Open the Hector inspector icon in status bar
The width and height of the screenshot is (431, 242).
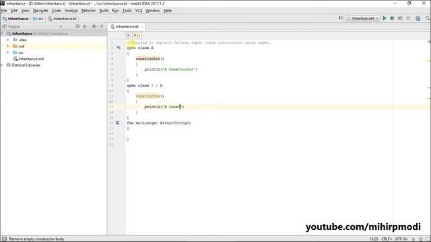tap(420, 239)
